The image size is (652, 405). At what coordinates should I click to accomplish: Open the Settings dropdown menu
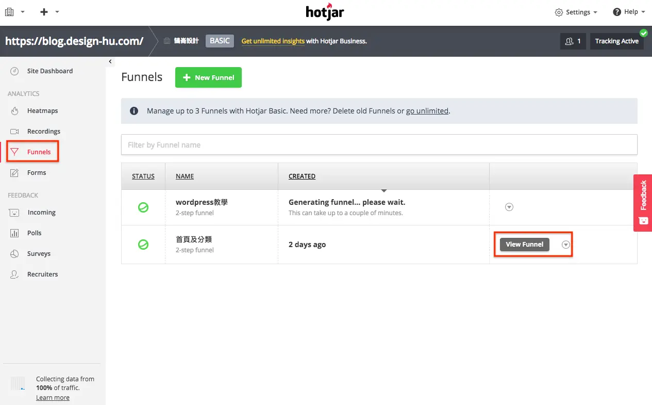pos(576,12)
